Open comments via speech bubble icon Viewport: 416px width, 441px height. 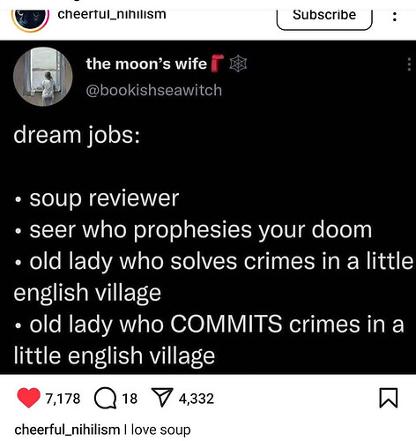pyautogui.click(x=105, y=399)
